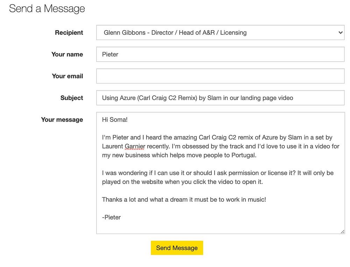
Task: Click the word Portugal in message
Action: [x=243, y=155]
